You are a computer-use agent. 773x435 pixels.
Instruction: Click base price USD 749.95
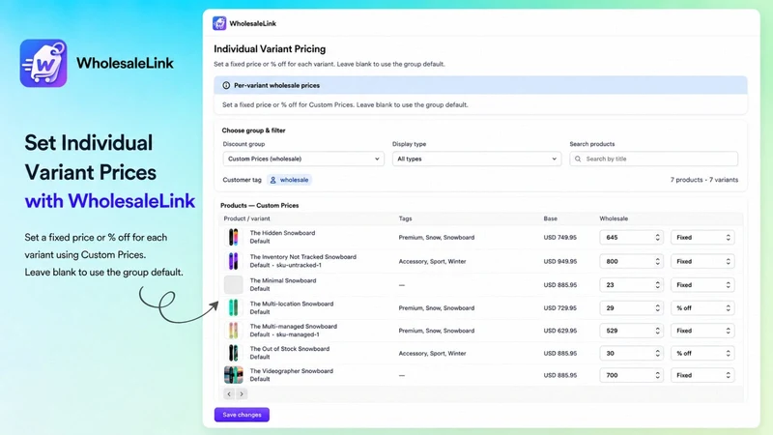point(560,237)
